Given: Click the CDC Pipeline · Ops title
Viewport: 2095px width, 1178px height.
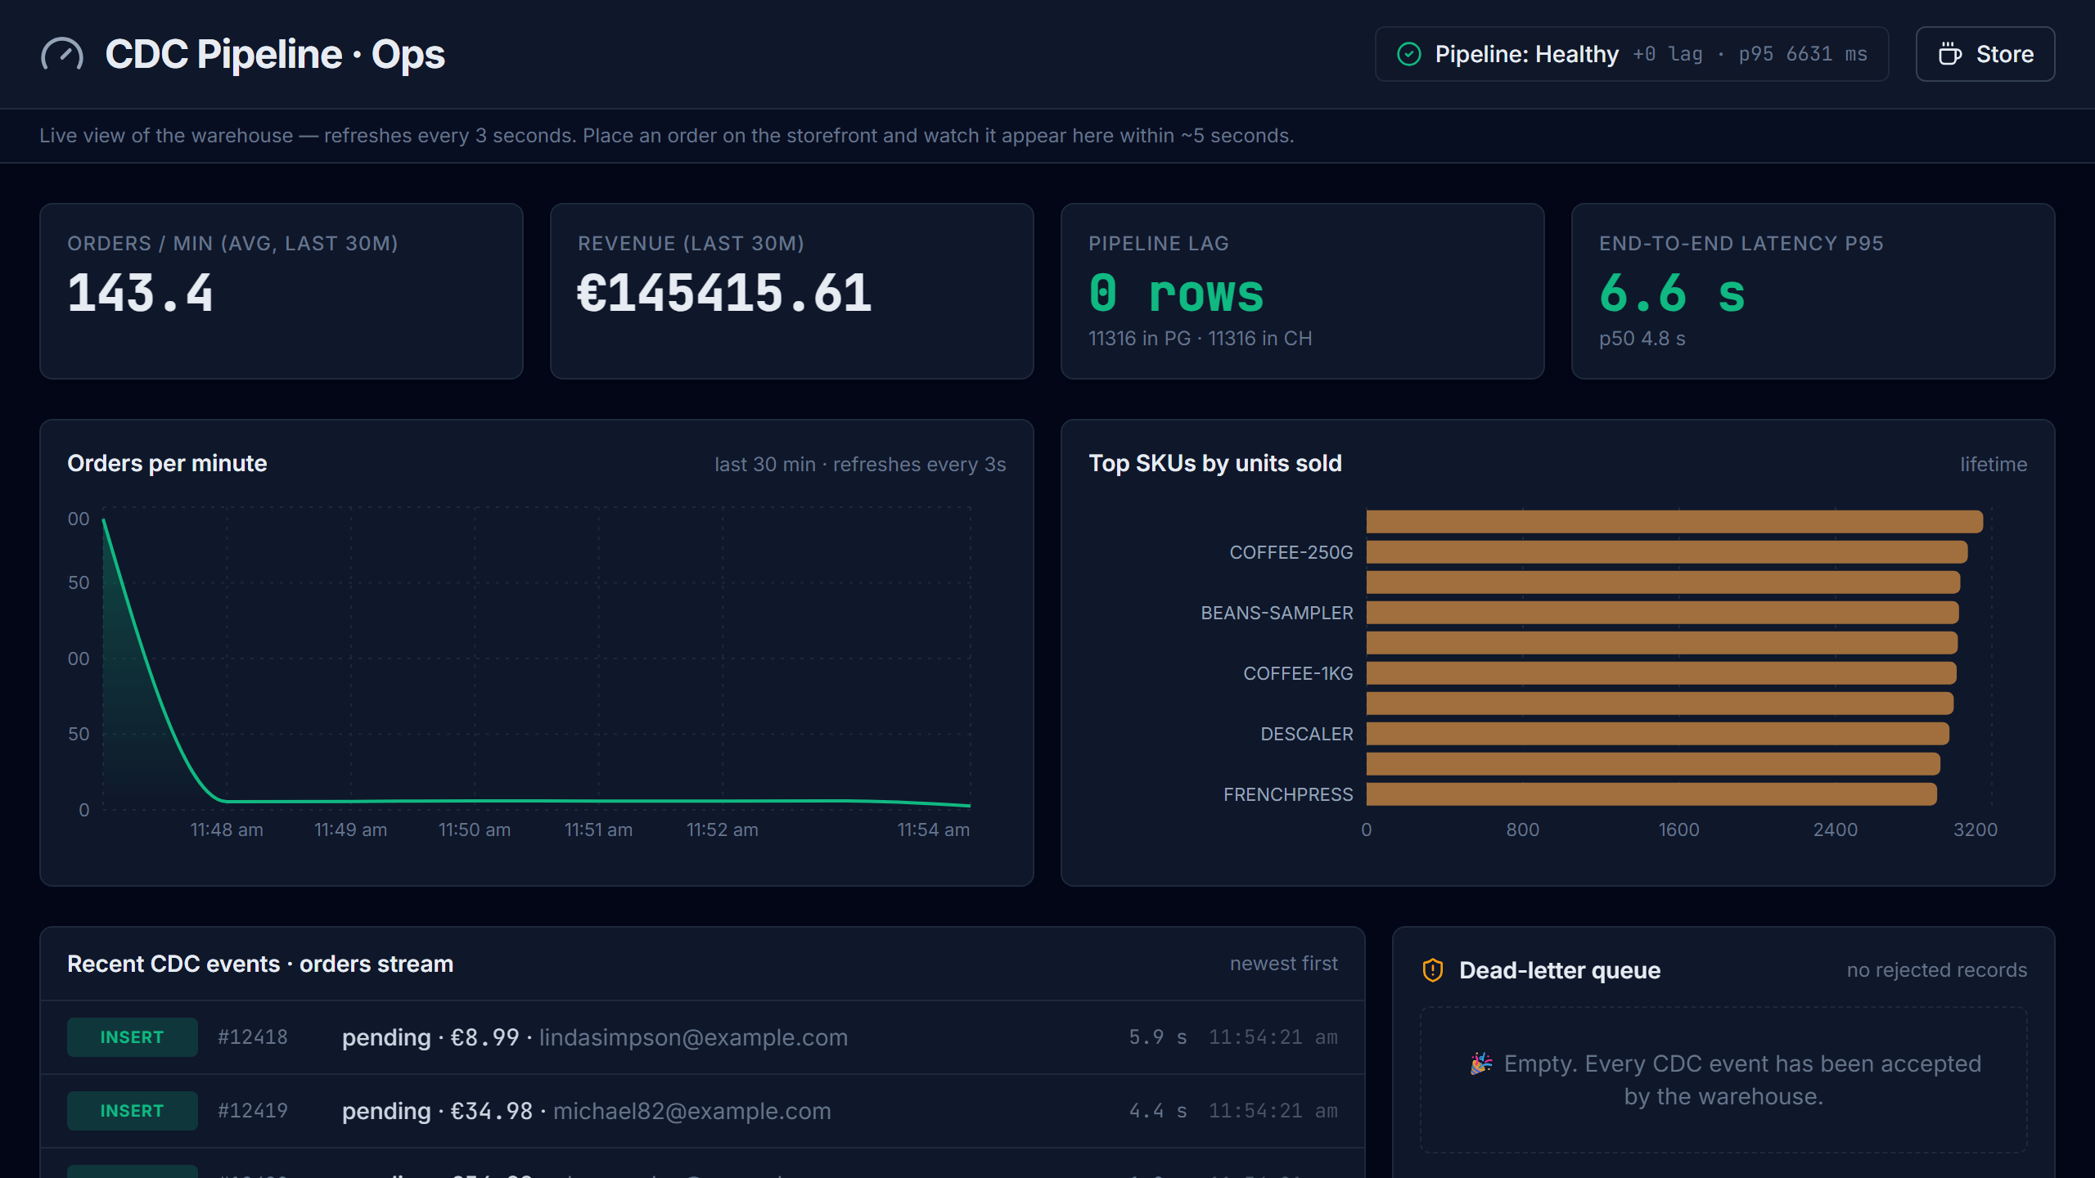Looking at the screenshot, I should pos(275,54).
